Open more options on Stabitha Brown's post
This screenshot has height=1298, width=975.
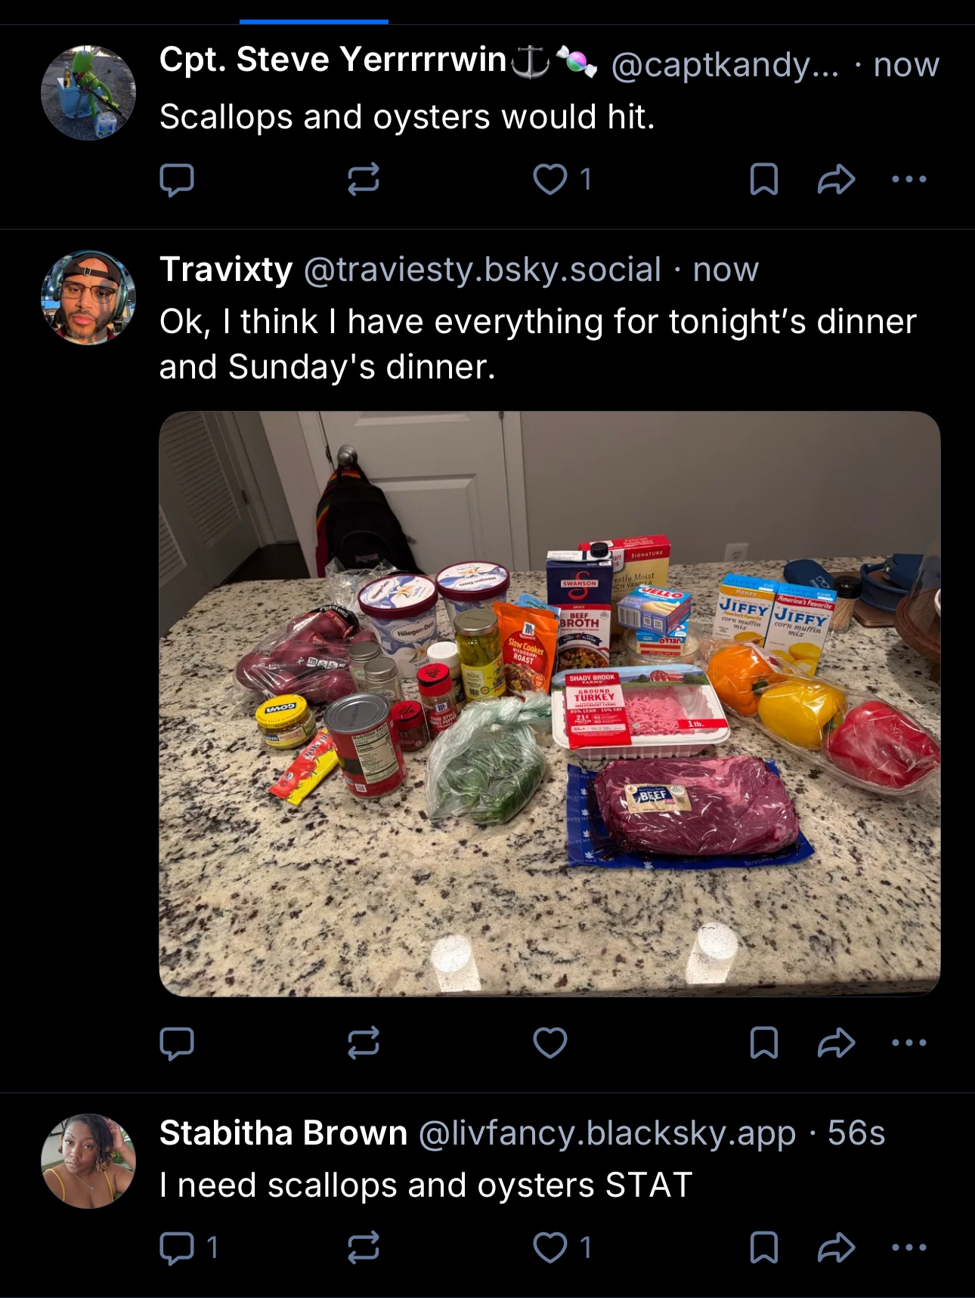pyautogui.click(x=908, y=1247)
